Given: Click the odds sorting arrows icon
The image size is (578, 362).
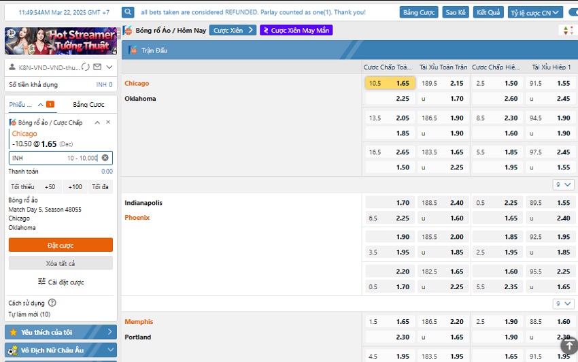Looking at the screenshot, I should (x=568, y=30).
